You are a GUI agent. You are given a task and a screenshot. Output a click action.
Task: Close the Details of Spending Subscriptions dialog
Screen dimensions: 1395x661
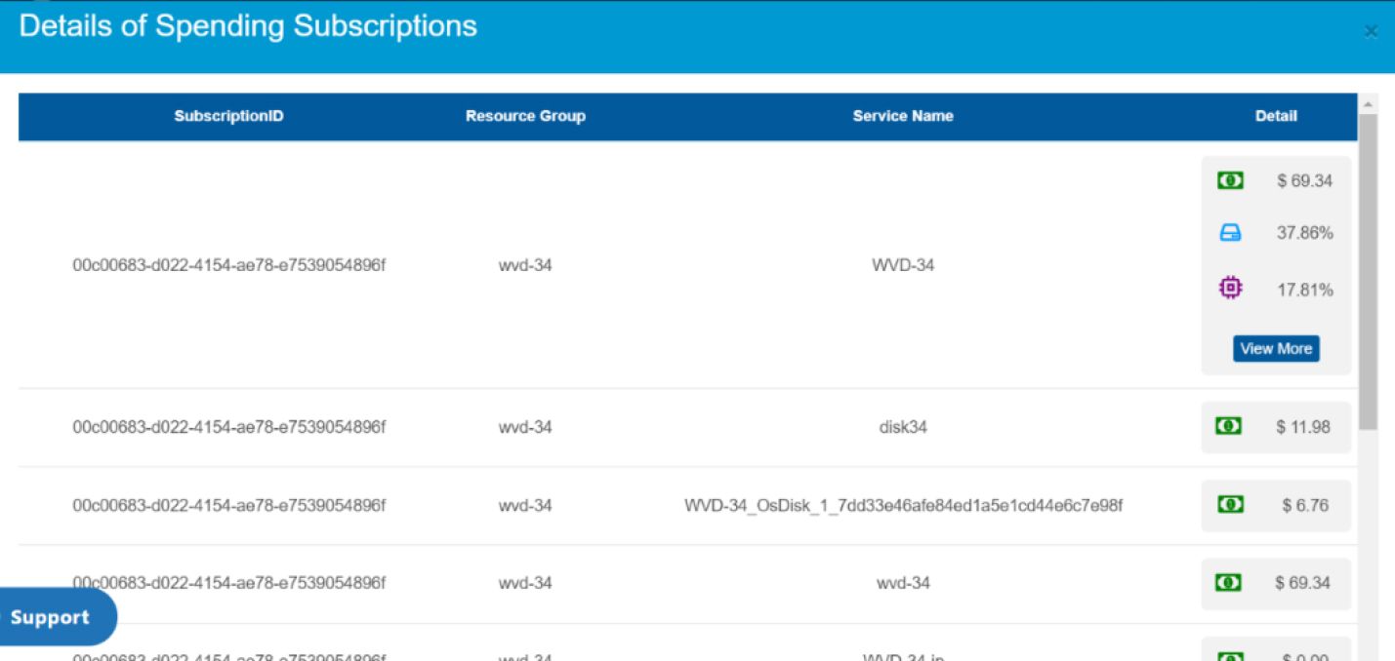coord(1371,32)
